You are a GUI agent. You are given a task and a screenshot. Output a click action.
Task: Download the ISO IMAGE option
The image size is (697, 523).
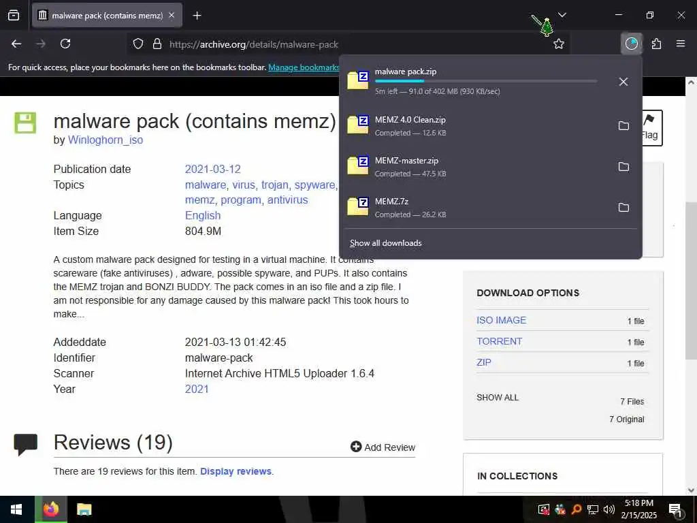coord(501,320)
